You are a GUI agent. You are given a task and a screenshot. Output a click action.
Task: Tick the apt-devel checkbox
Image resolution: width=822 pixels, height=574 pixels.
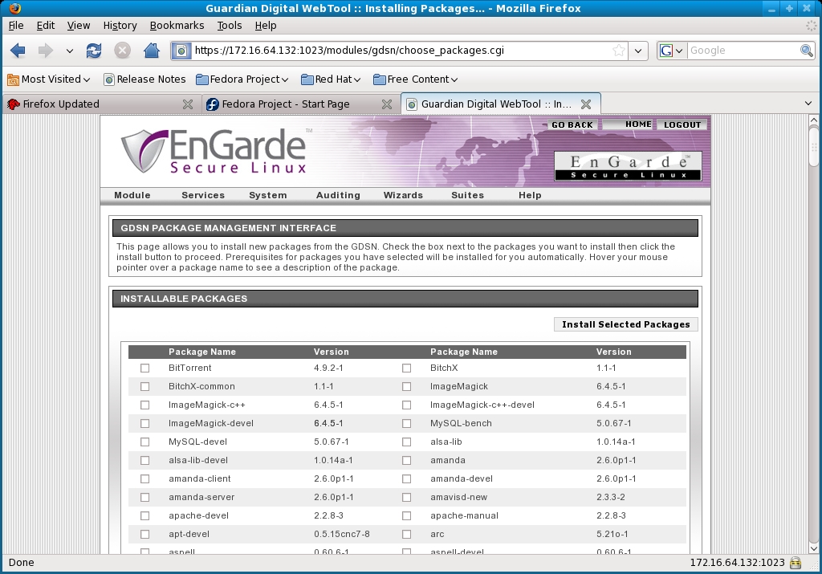144,534
